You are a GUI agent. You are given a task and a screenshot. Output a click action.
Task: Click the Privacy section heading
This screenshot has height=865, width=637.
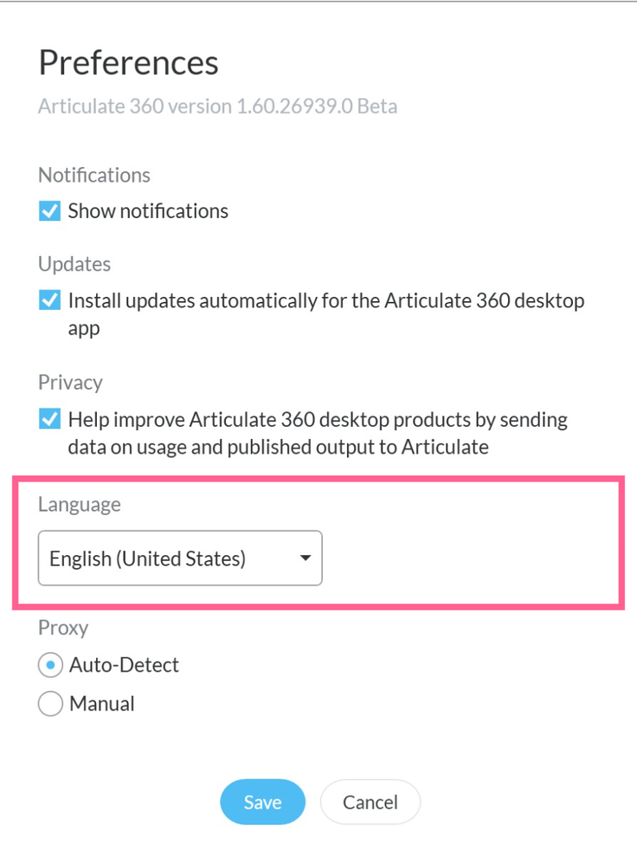point(70,383)
